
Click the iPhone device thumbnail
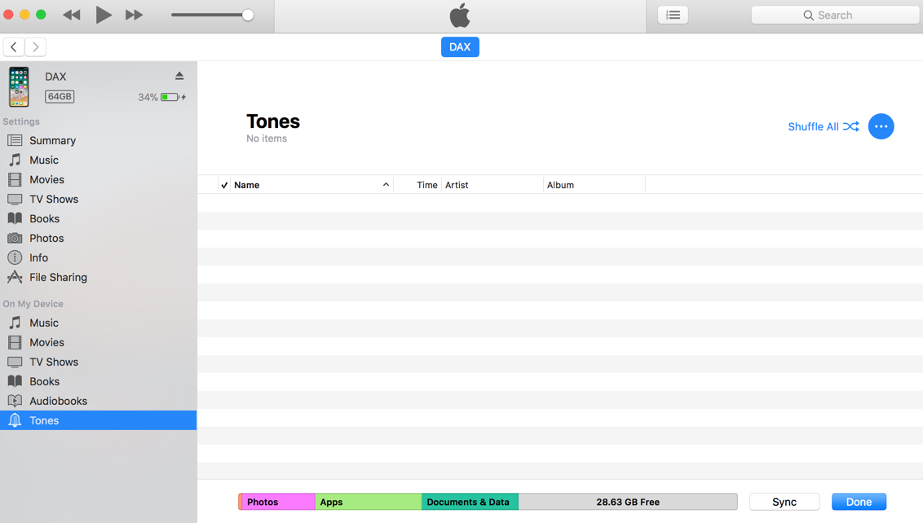click(19, 87)
